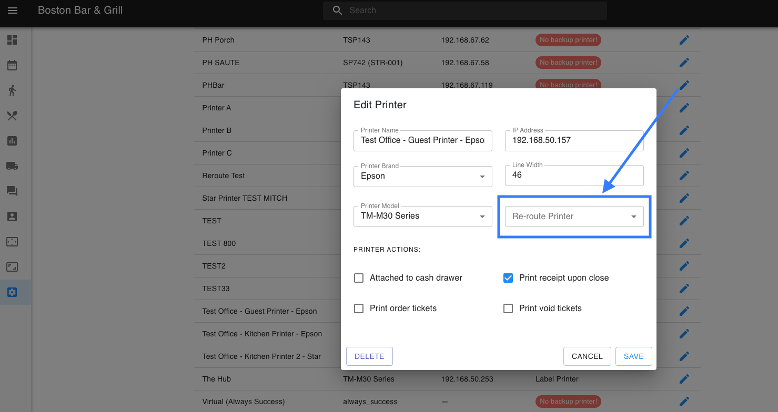Image resolution: width=778 pixels, height=412 pixels.
Task: Open the settings gear icon
Action: pos(12,292)
